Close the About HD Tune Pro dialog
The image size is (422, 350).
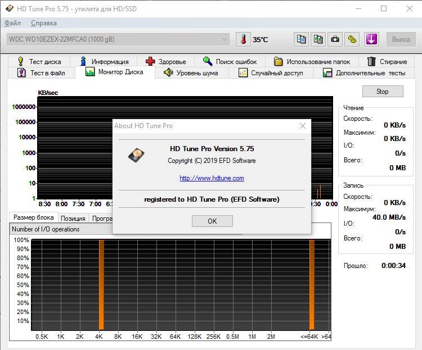click(x=303, y=126)
